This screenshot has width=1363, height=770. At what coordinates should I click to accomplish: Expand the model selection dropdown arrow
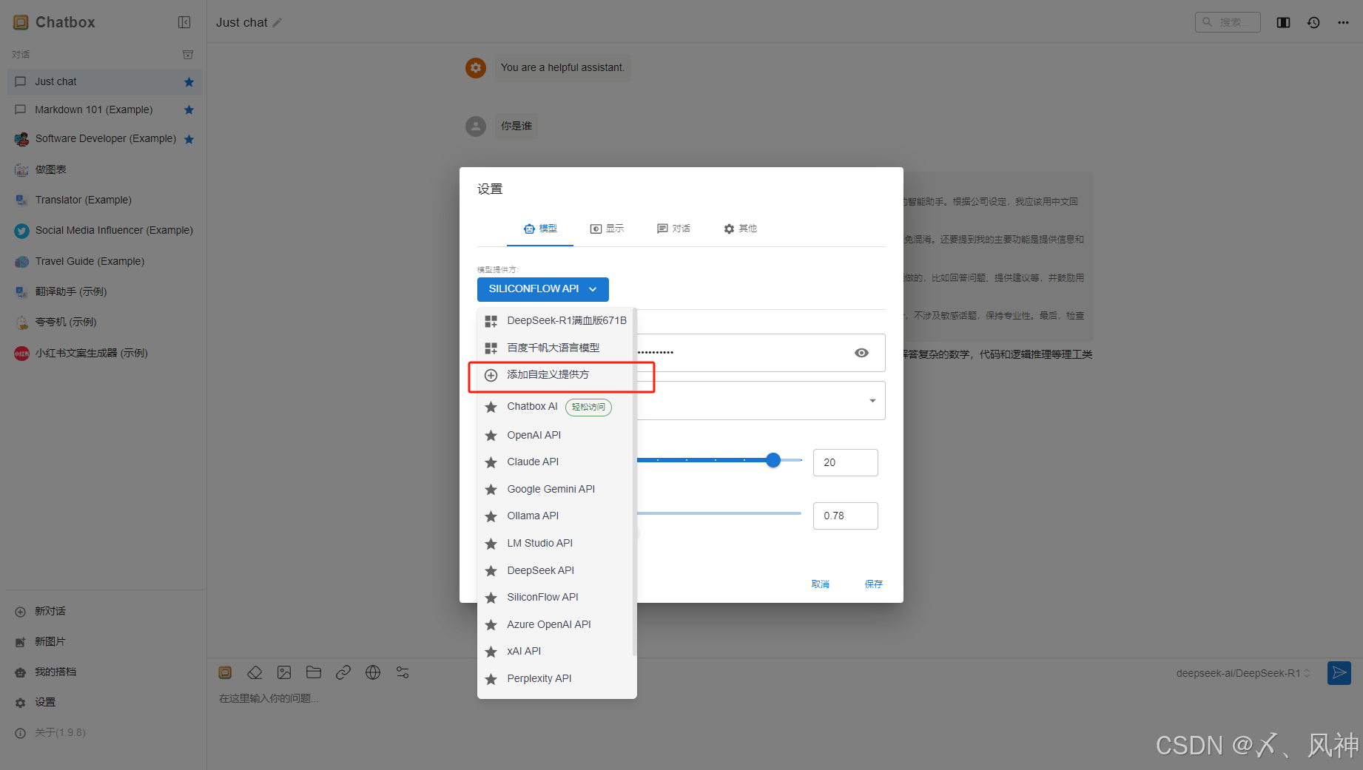[x=872, y=401]
